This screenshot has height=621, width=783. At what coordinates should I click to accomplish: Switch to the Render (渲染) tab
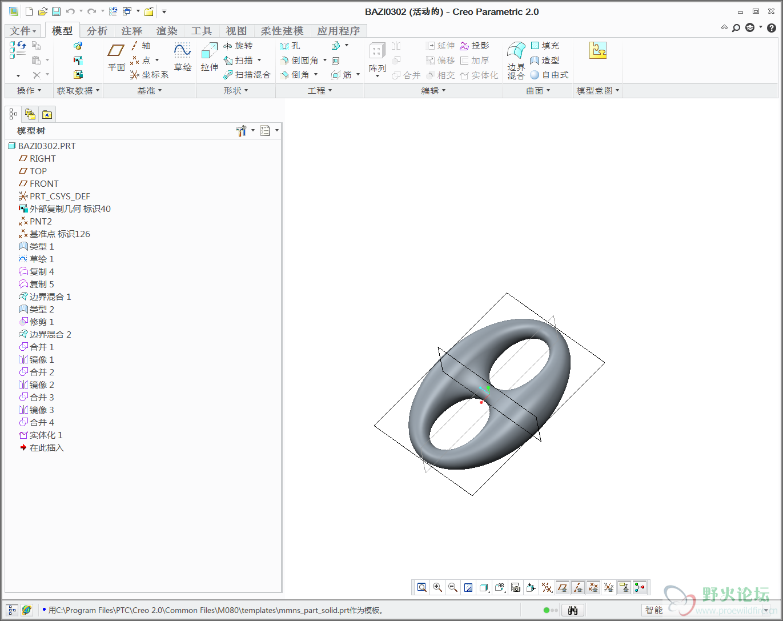click(167, 31)
